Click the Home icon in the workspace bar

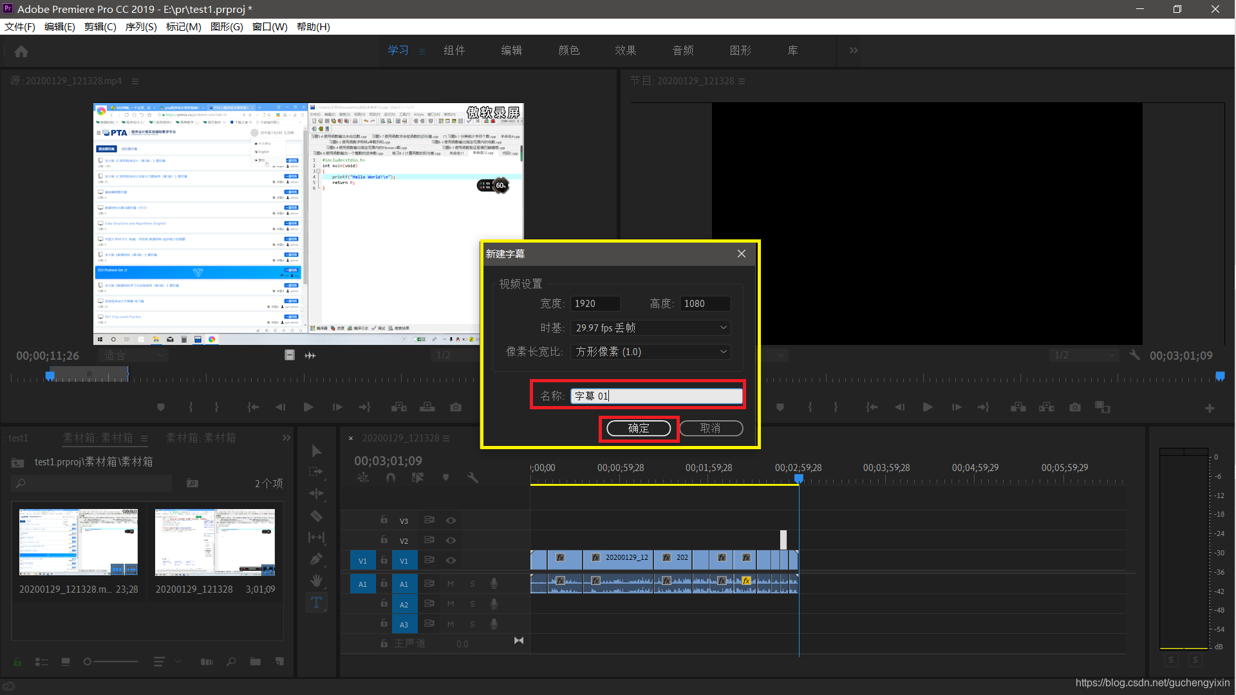(x=21, y=51)
